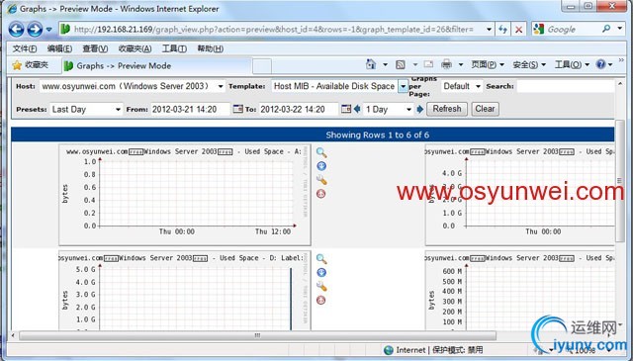
Task: Click the horizontal scrollbar left arrow
Action: point(13,335)
